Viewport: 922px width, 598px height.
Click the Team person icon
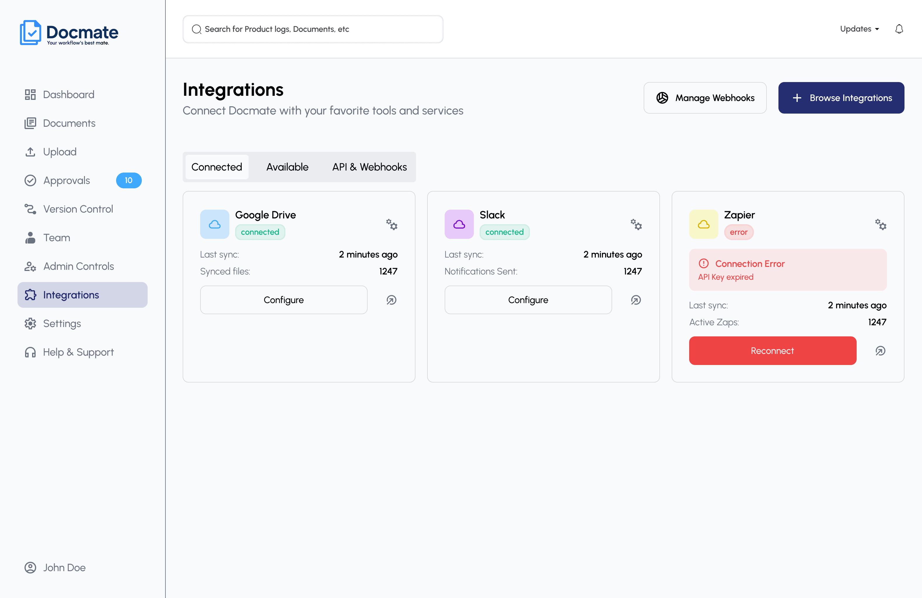[30, 238]
